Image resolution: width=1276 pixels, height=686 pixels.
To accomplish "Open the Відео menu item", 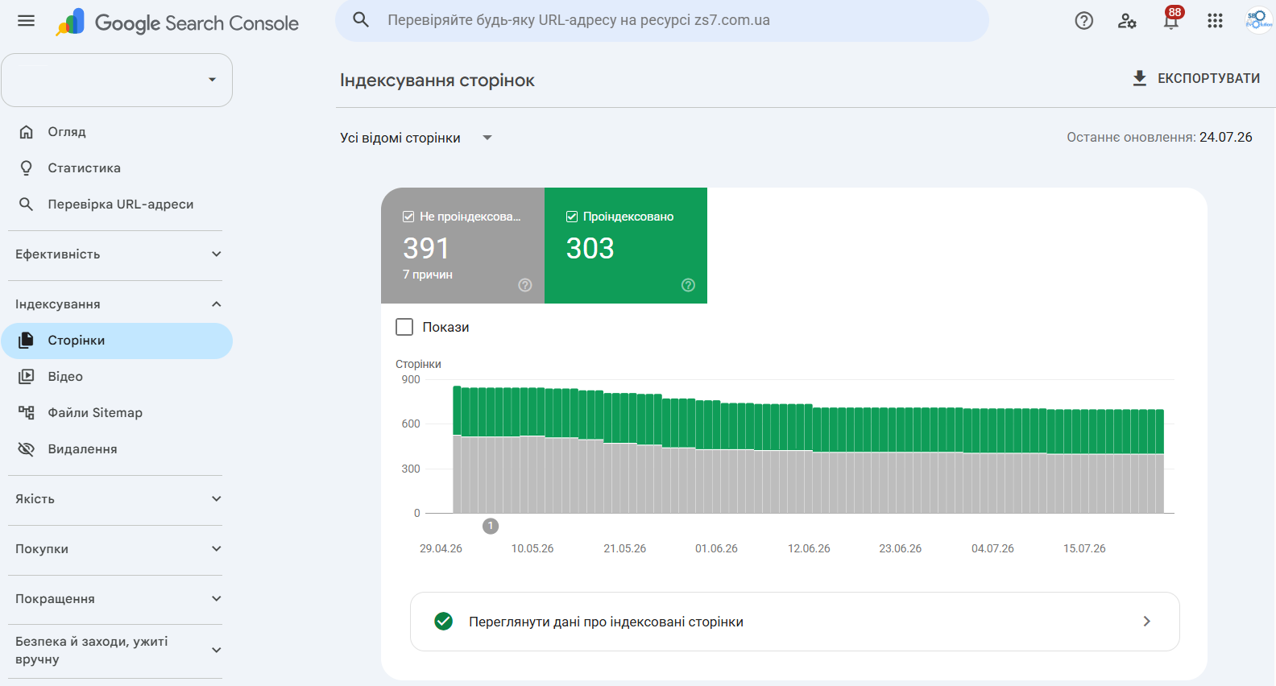I will point(117,376).
